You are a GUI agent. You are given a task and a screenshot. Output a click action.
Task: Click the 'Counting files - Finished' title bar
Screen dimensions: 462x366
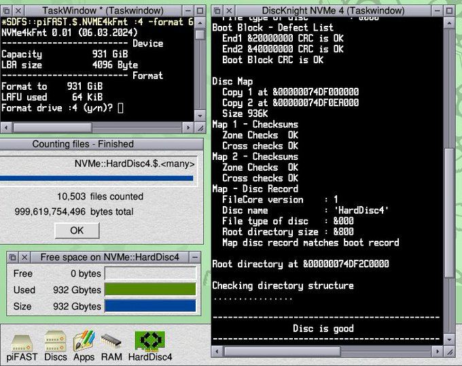pos(101,144)
